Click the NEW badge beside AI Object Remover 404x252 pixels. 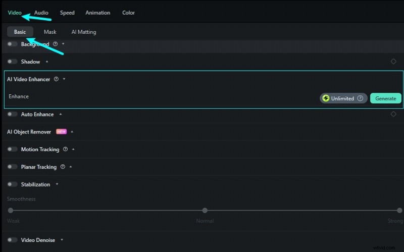click(61, 132)
